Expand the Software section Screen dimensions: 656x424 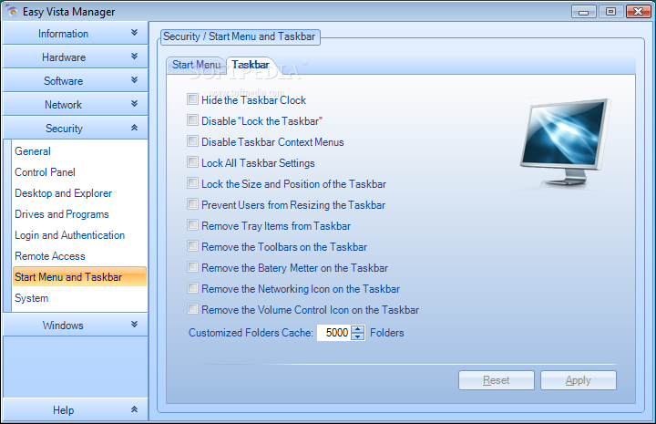pyautogui.click(x=76, y=80)
